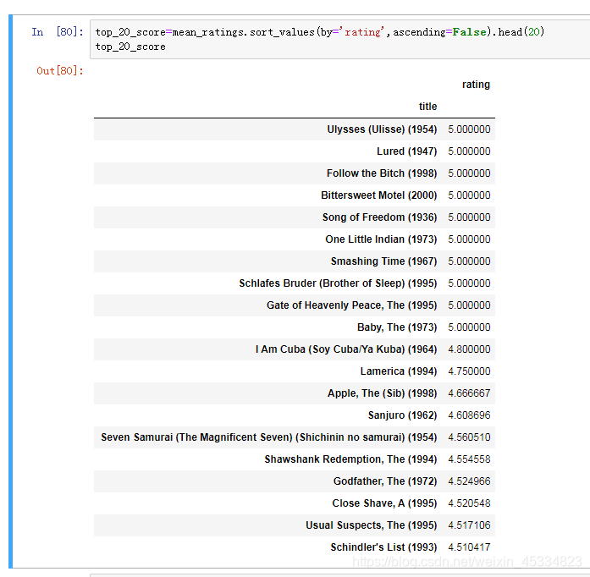Screen dimensions: 590x577
Task: Select row 'One Little Indian (1973)'
Action: coord(295,239)
